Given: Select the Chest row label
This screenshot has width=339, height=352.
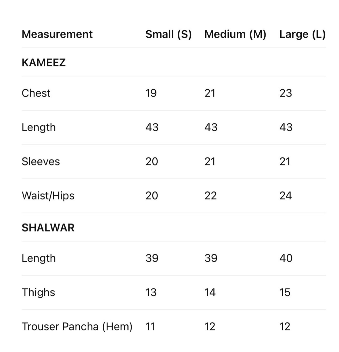Looking at the screenshot, I should pos(36,93).
